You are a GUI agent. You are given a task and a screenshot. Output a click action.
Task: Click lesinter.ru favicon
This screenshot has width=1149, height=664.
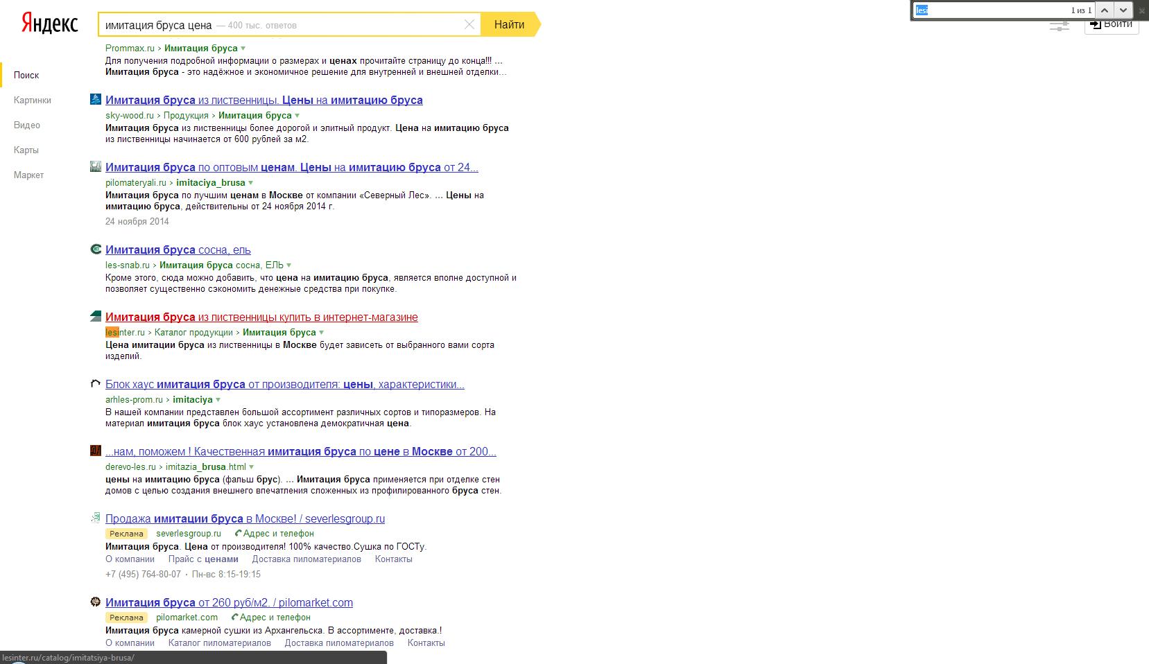tap(96, 316)
